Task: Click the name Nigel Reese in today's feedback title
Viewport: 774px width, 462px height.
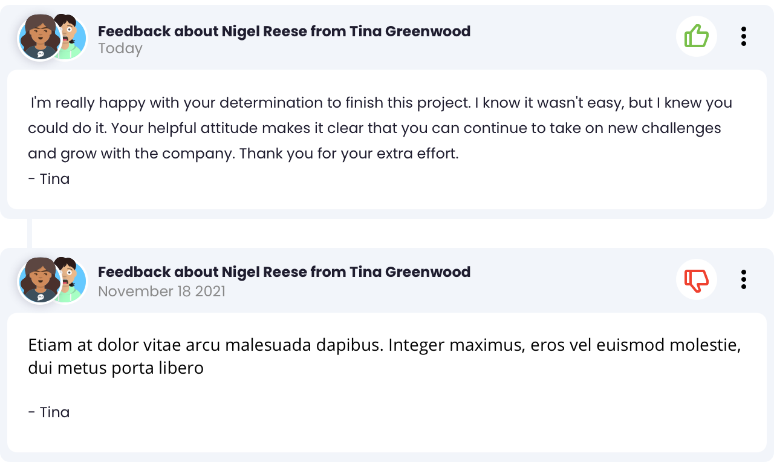Action: pos(264,31)
